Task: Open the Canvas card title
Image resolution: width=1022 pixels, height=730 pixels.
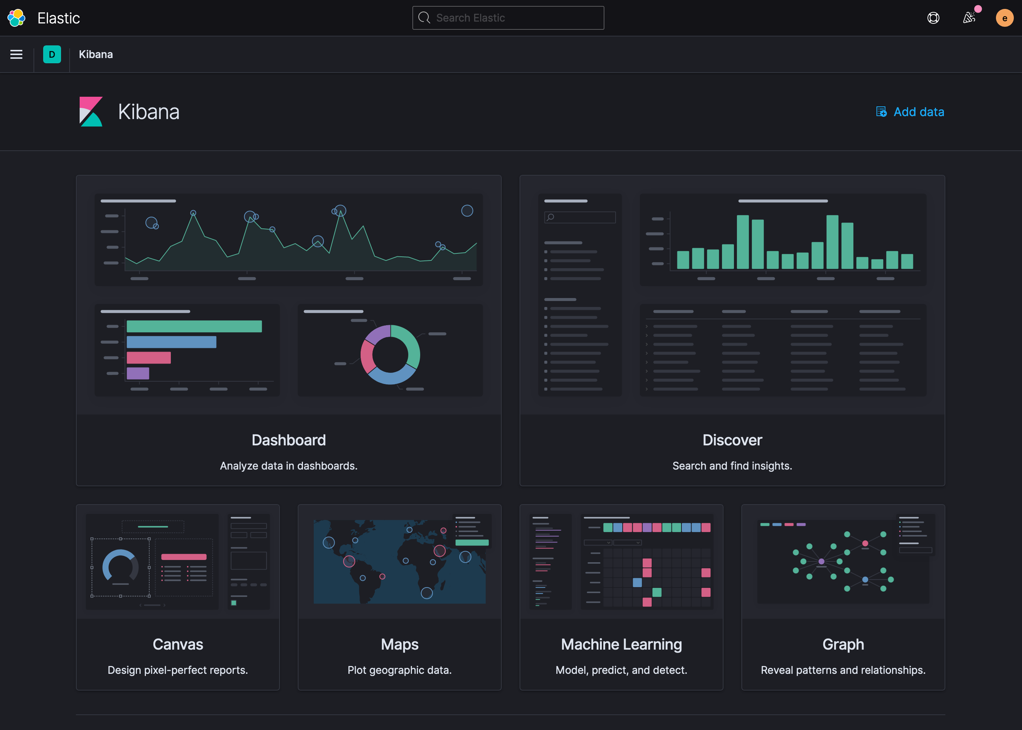Action: pyautogui.click(x=178, y=644)
